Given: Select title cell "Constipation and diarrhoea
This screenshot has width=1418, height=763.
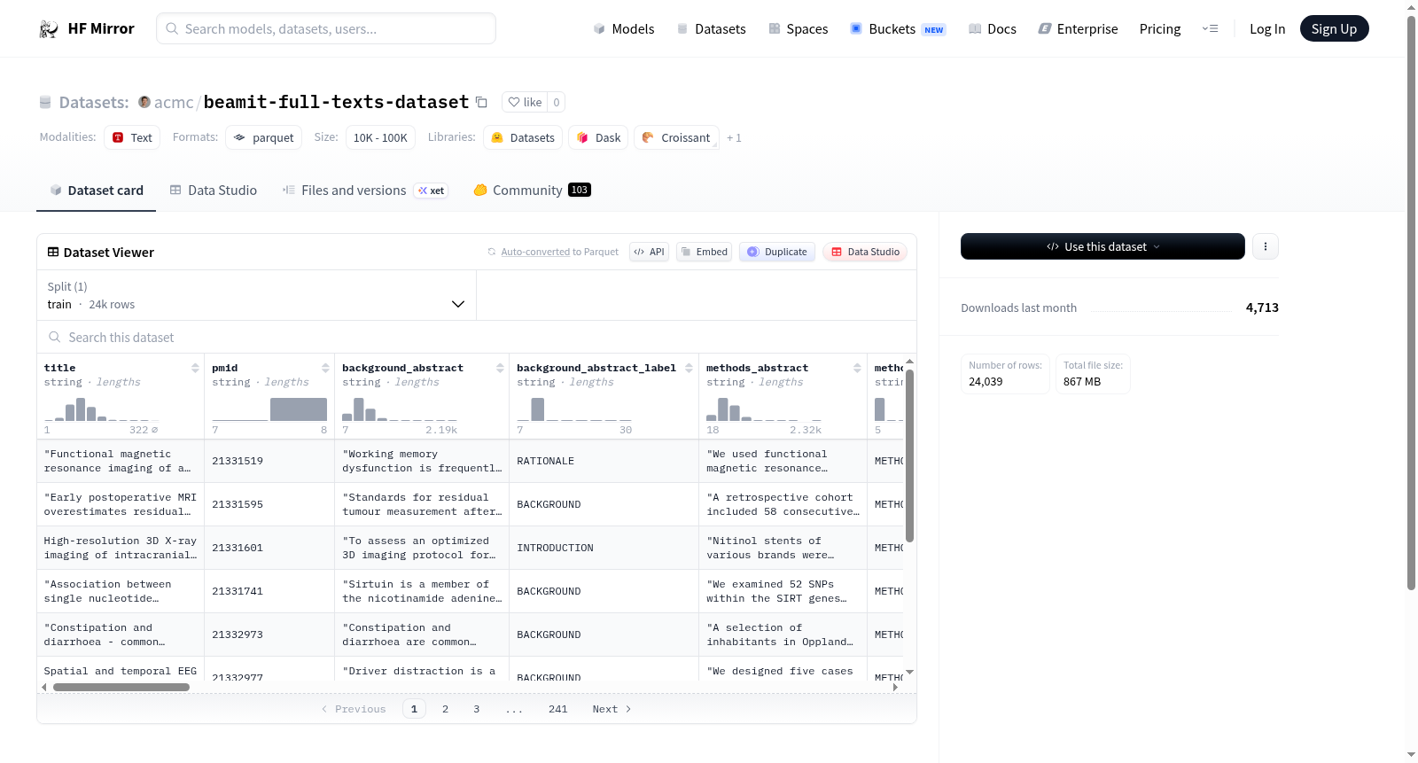Looking at the screenshot, I should tap(121, 635).
